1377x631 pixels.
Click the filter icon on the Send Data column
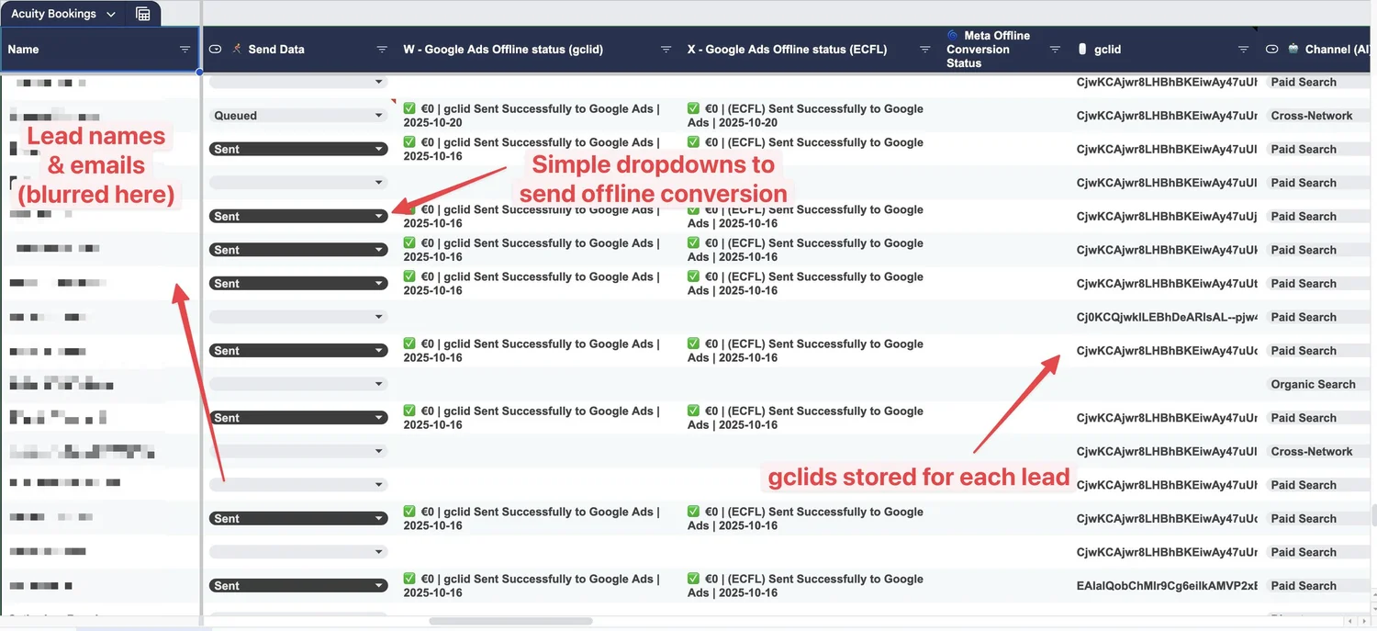tap(381, 49)
